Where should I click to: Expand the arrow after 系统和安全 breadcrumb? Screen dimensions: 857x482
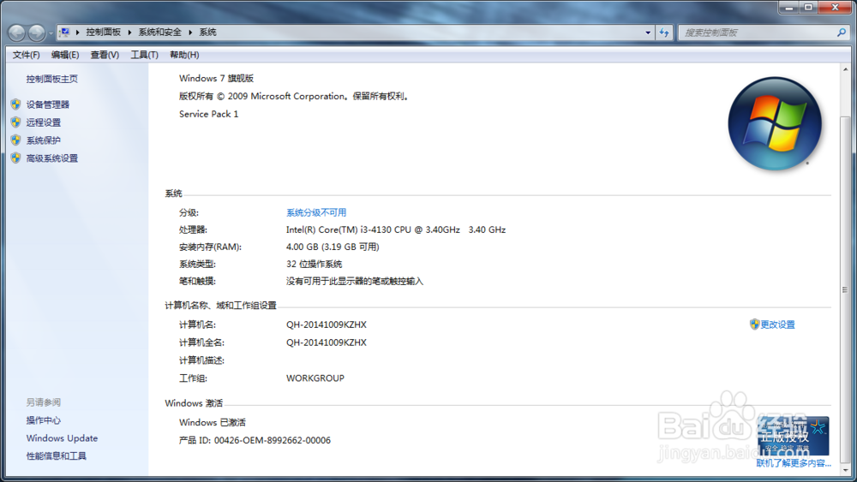pos(190,33)
